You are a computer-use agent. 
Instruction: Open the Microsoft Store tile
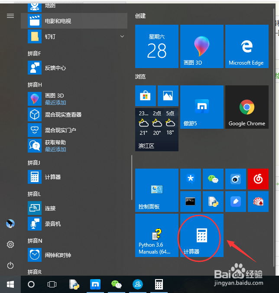(146, 96)
